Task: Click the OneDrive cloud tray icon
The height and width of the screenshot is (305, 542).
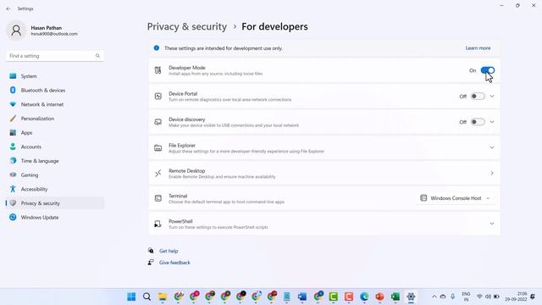Action: 443,297
